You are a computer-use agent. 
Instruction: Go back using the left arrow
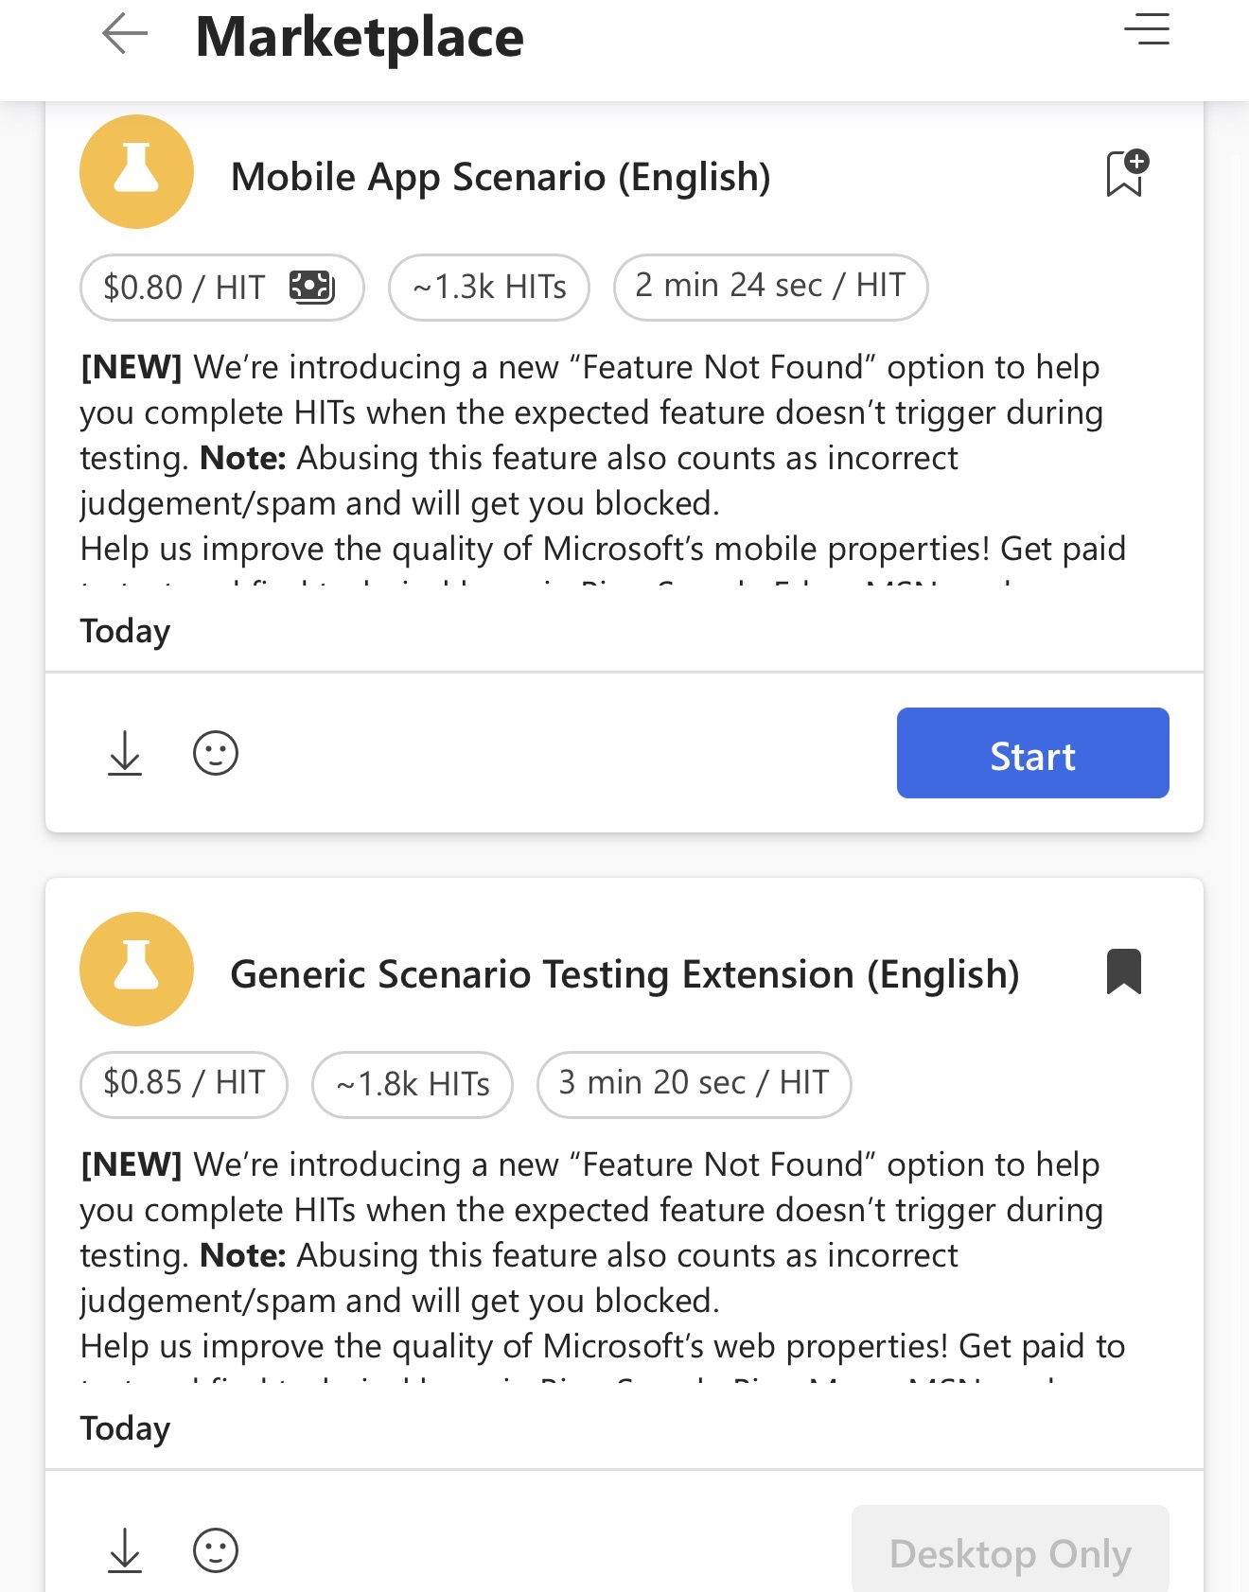click(x=125, y=35)
